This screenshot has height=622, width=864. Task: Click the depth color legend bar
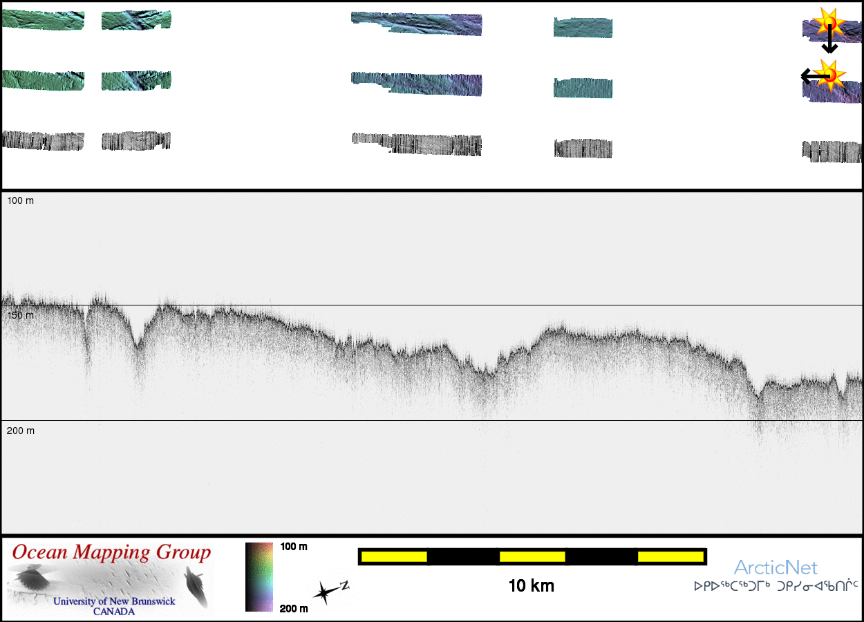click(259, 577)
